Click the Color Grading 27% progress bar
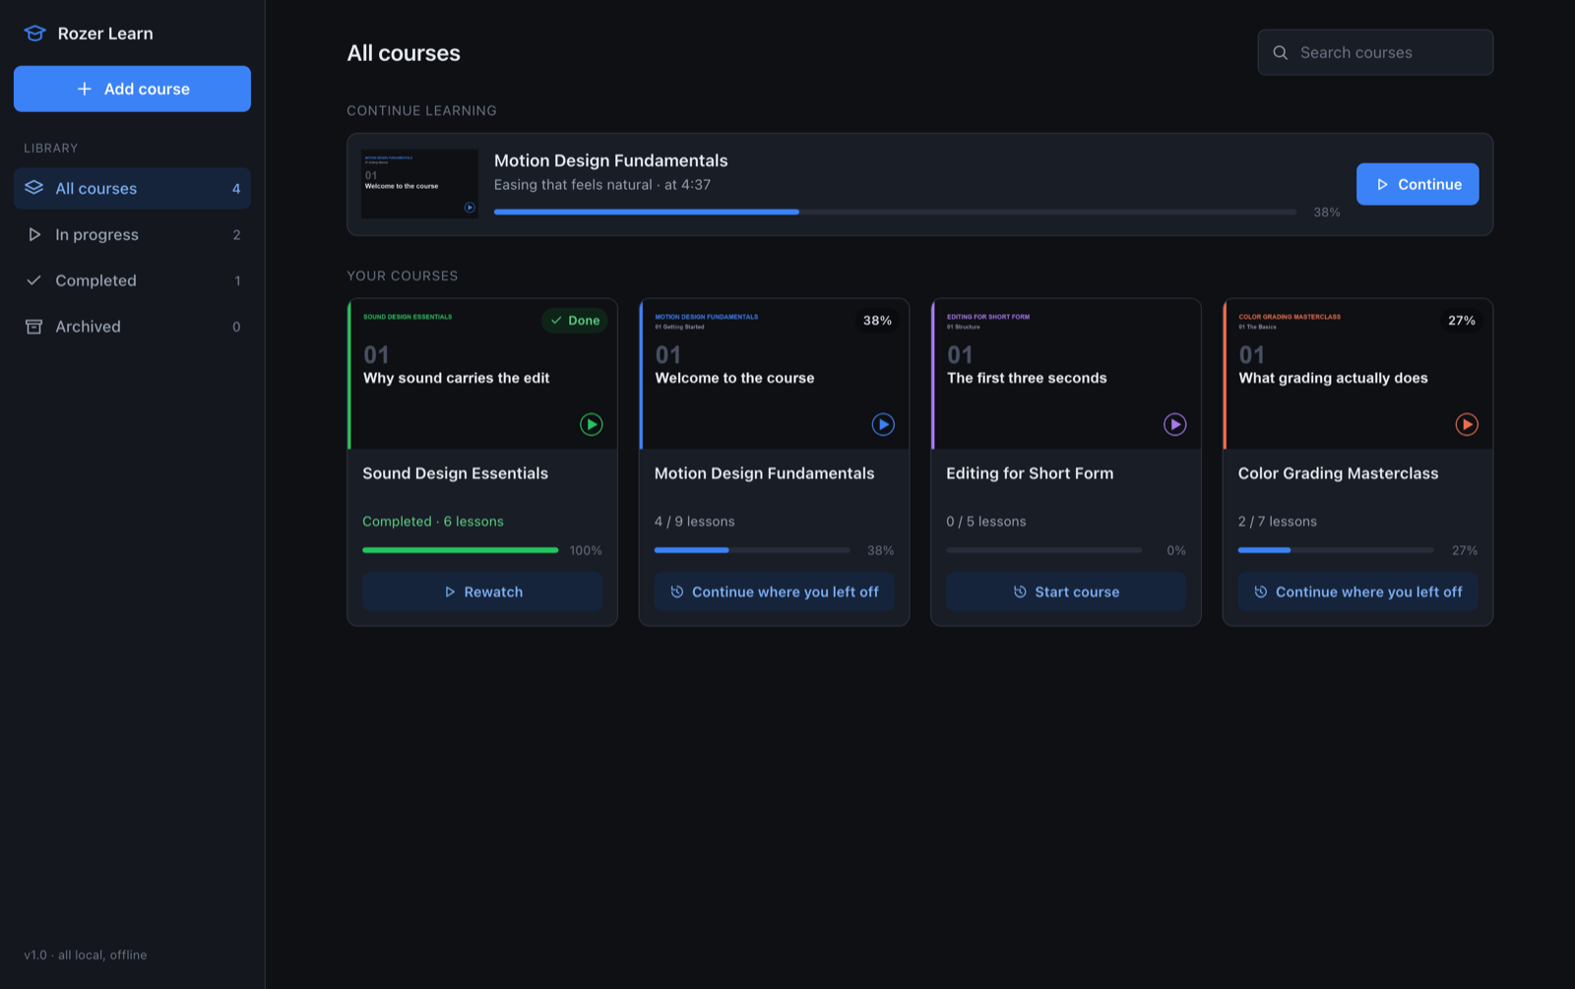 point(1336,550)
